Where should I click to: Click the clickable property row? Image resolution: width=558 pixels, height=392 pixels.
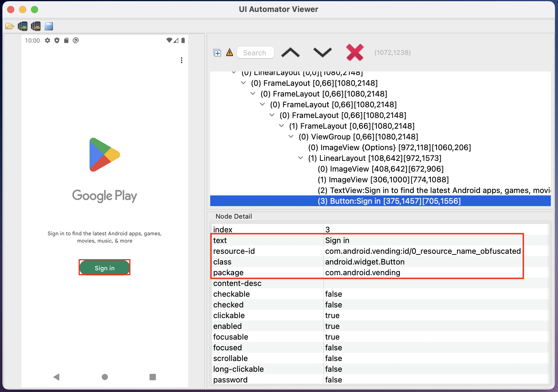pyautogui.click(x=380, y=315)
